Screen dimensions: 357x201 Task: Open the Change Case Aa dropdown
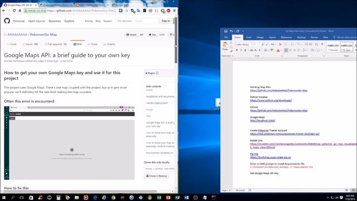[x=273, y=44]
